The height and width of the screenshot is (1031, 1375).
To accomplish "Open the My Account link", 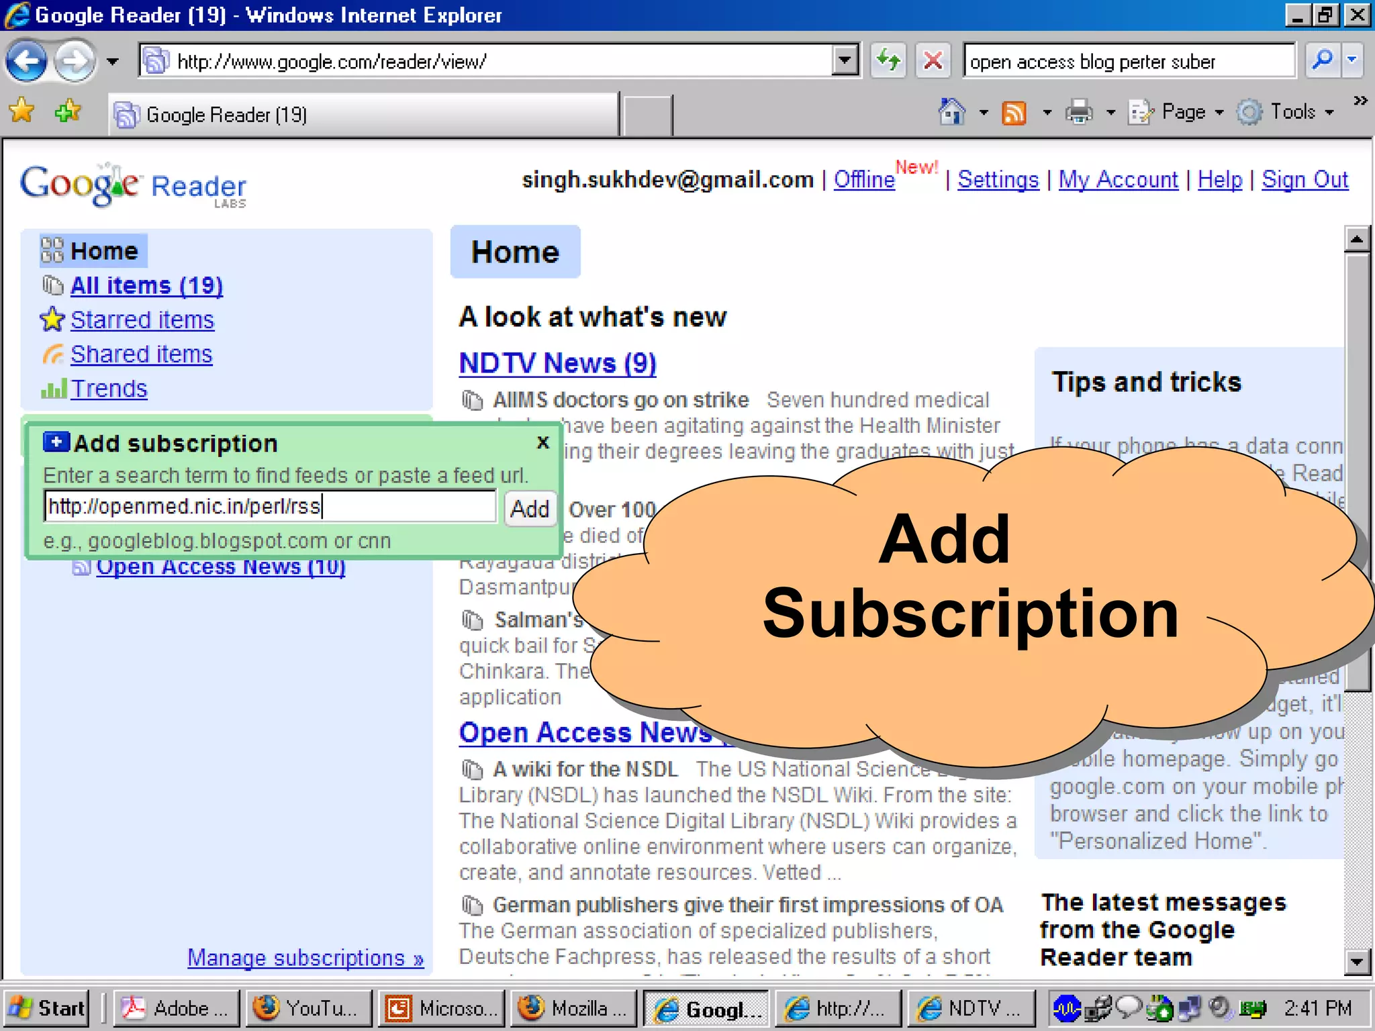I will [x=1119, y=179].
